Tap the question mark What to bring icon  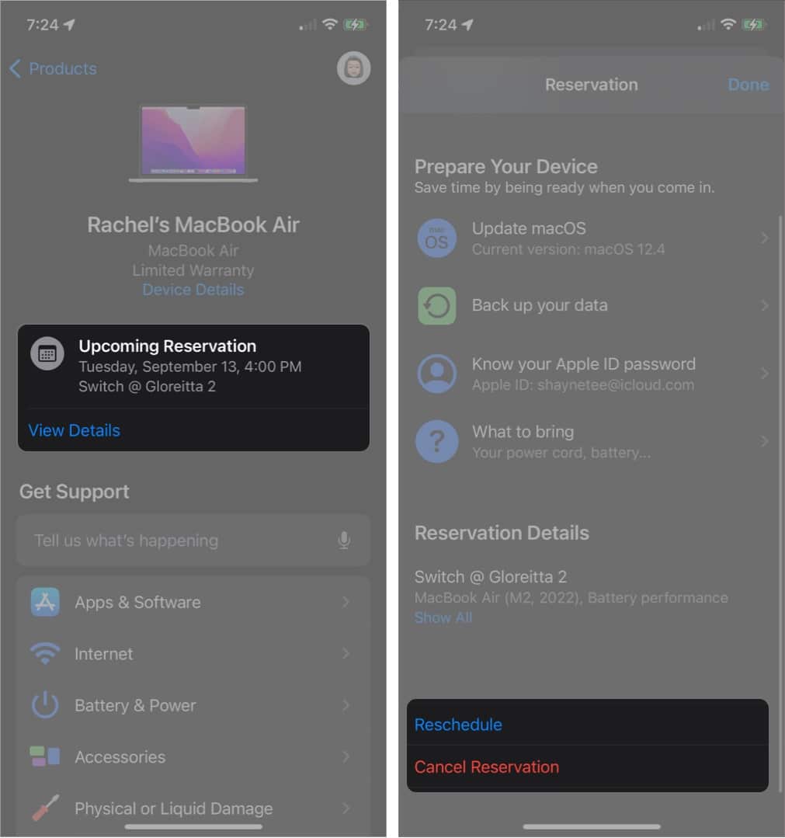[x=436, y=441]
